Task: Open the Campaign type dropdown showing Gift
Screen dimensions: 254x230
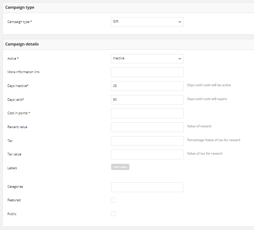Action: (x=147, y=22)
